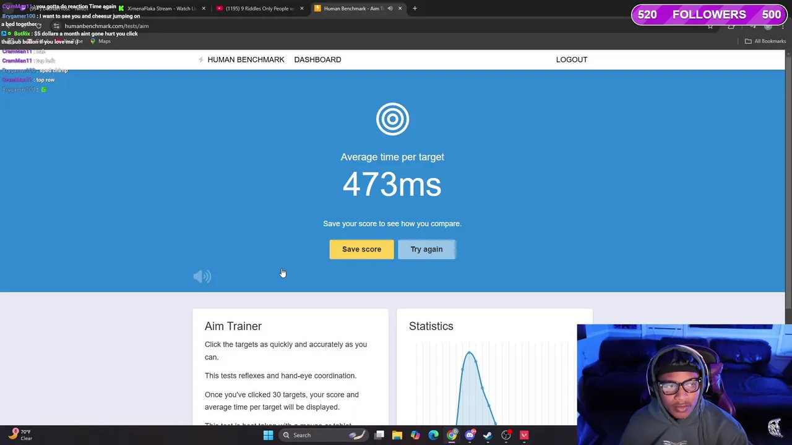
Task: Close the XimenaFlaka Stream tab
Action: point(204,9)
